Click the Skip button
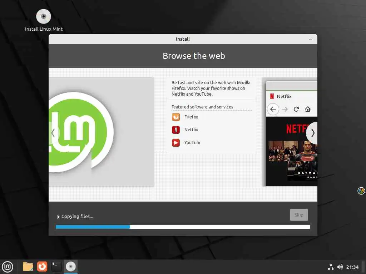This screenshot has width=366, height=274. point(299,215)
